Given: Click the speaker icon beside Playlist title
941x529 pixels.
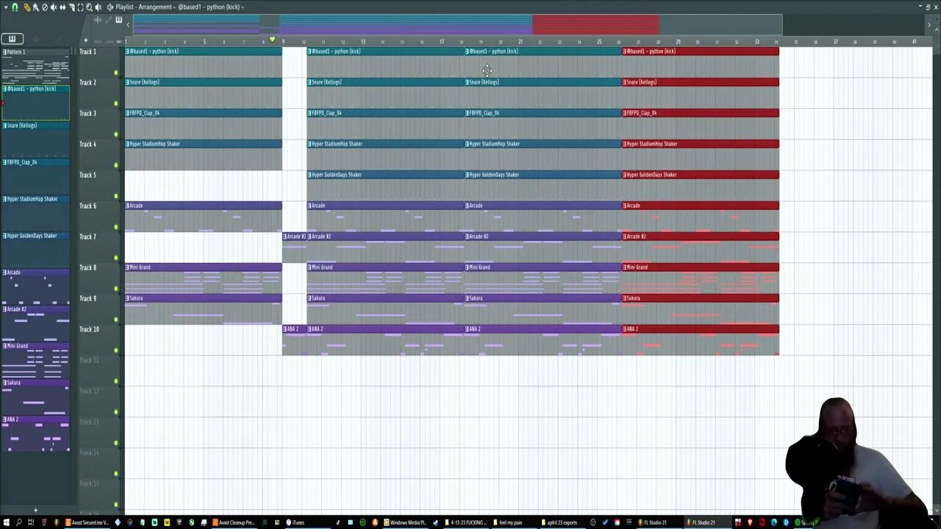Looking at the screenshot, I should tap(110, 7).
